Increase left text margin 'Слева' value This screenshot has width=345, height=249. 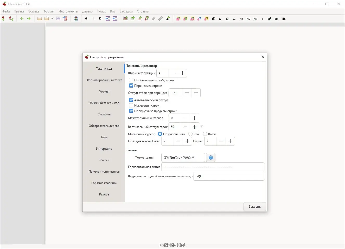(187, 141)
